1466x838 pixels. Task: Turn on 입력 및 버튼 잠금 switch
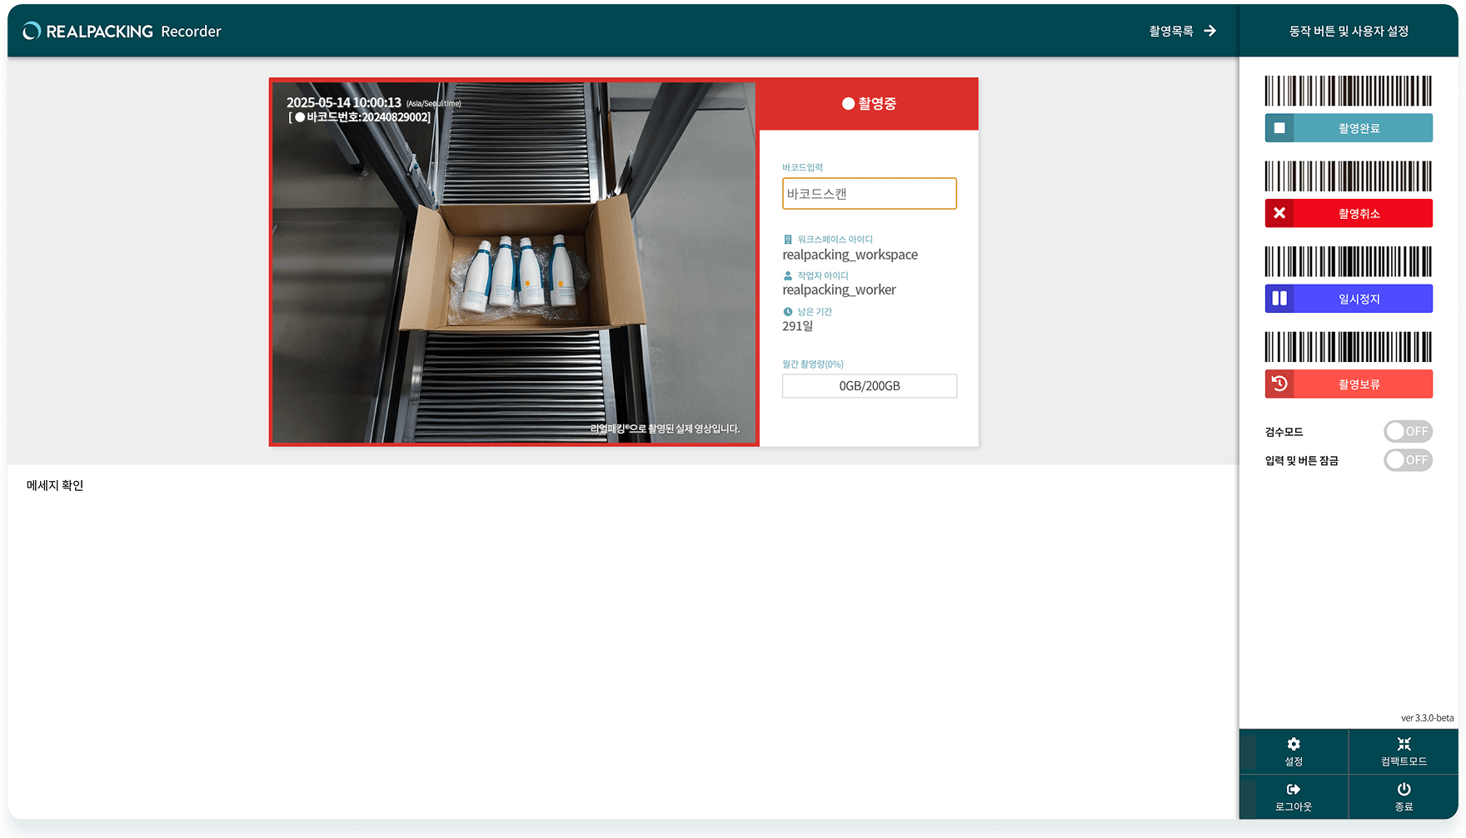click(1407, 460)
